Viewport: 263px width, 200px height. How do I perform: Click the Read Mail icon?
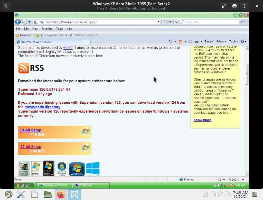click(x=190, y=41)
